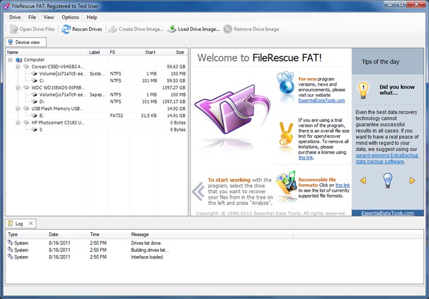Click the Rescan Drives button label
This screenshot has height=299, width=429.
(x=87, y=29)
